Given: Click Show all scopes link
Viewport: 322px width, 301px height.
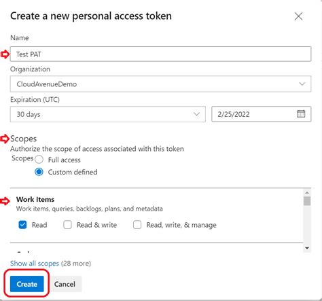Looking at the screenshot, I should coord(35,263).
